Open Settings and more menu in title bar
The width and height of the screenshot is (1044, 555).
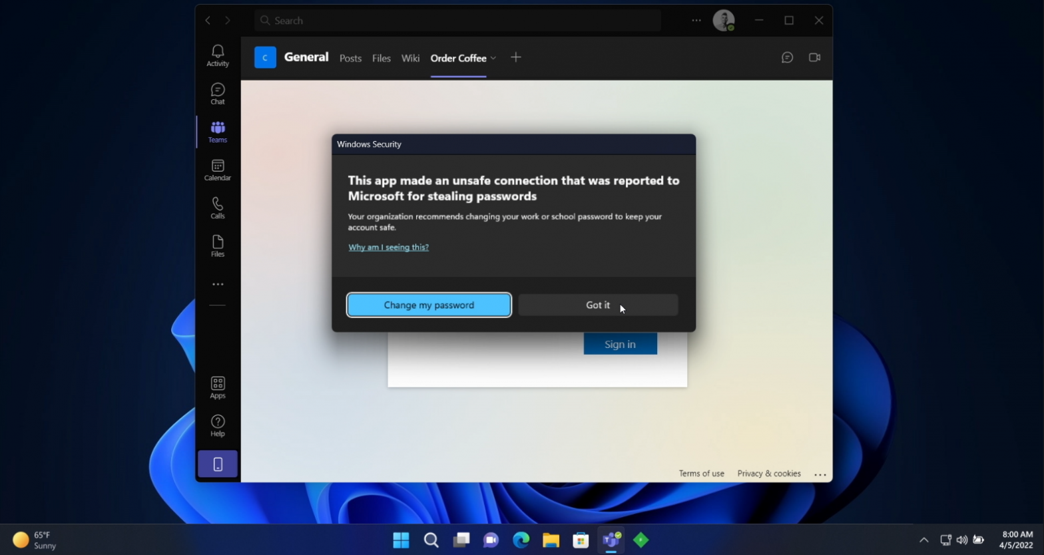tap(696, 21)
